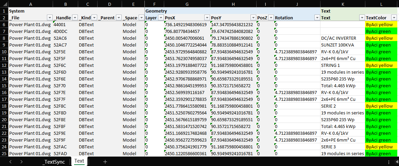Select cell with handle 52F6C
This screenshot has width=399, height=166.
[x=65, y=65]
